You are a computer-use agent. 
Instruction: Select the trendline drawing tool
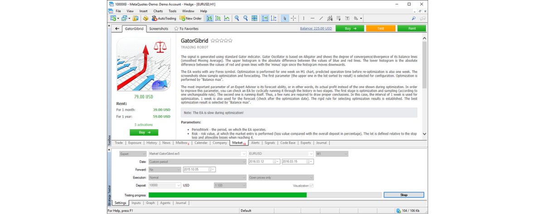point(321,19)
